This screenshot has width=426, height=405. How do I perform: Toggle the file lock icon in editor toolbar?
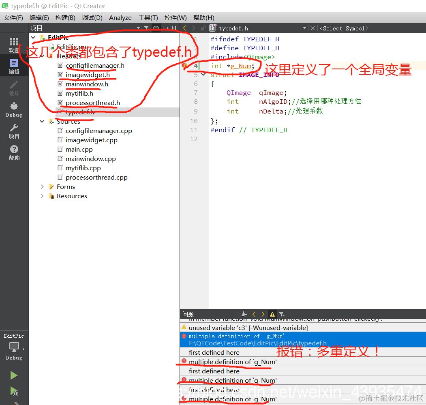[203, 28]
